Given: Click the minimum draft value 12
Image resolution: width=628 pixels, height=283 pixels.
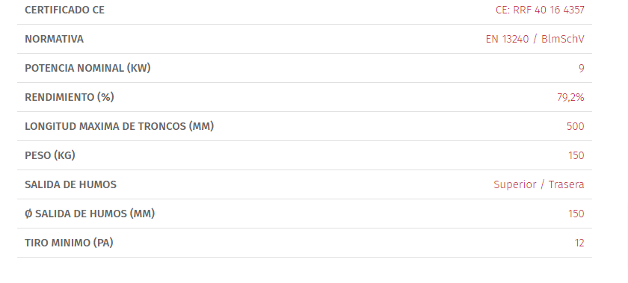Looking at the screenshot, I should point(579,243).
